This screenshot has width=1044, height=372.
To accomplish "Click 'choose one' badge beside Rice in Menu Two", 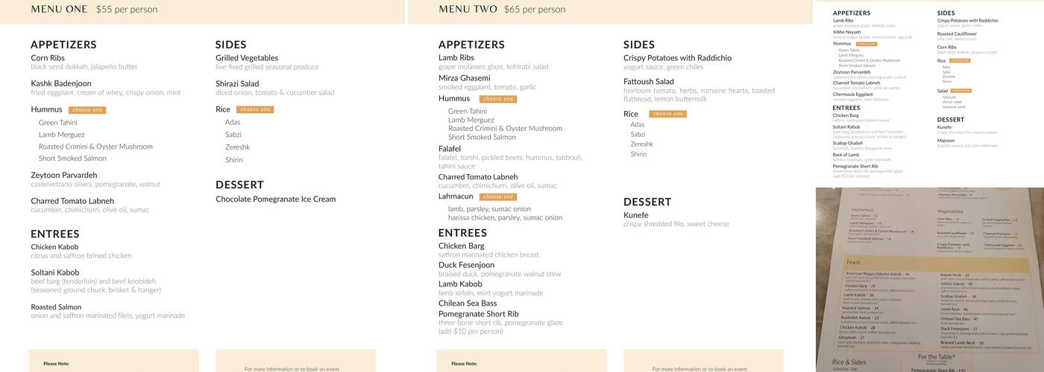I will [x=667, y=114].
